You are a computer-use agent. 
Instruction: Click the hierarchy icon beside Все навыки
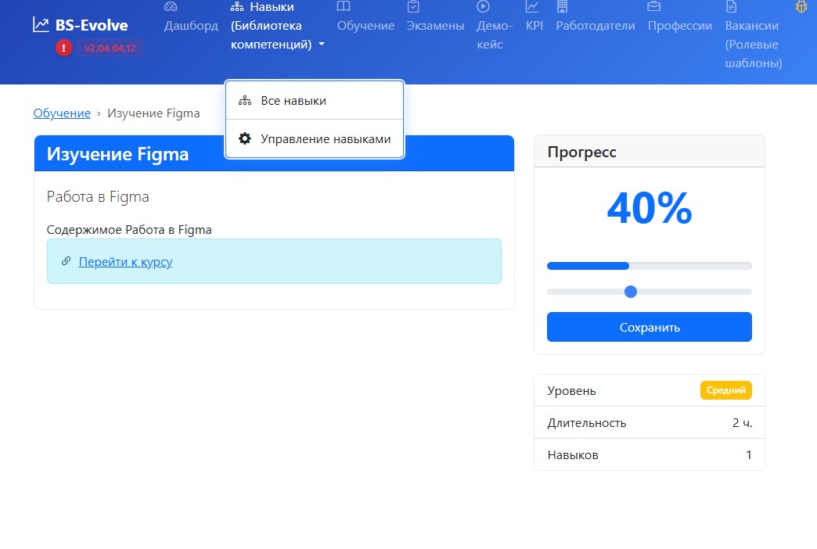click(245, 101)
